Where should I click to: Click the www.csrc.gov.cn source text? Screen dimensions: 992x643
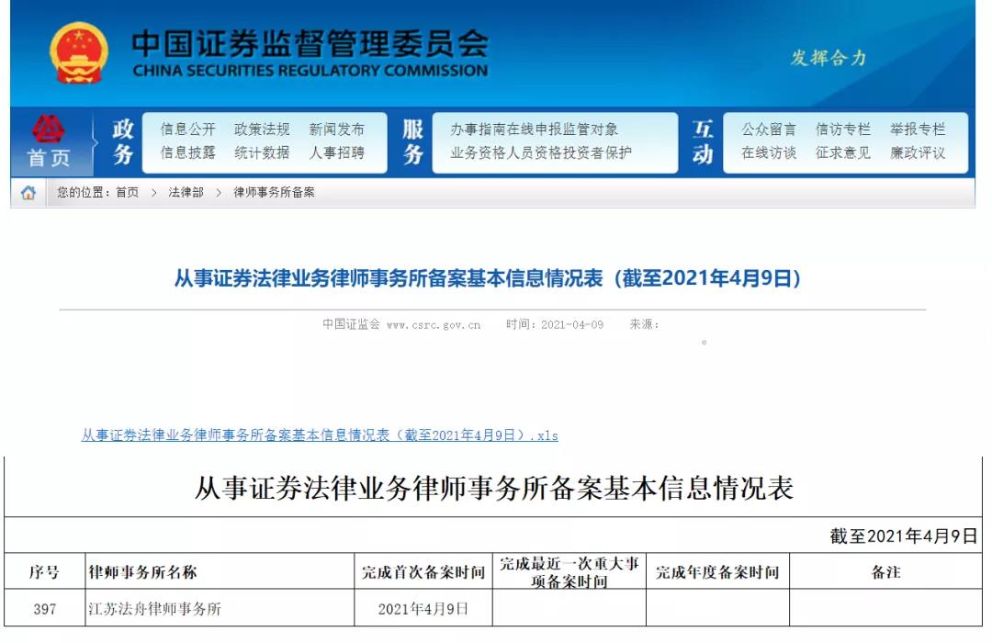[x=434, y=324]
